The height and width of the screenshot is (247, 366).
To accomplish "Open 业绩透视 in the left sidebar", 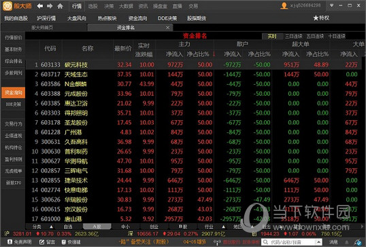I will point(14,136).
